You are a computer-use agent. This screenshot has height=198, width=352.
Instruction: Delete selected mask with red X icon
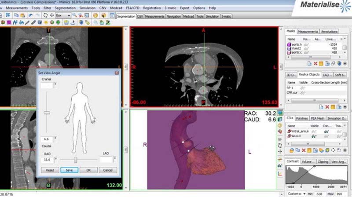pyautogui.click(x=315, y=64)
